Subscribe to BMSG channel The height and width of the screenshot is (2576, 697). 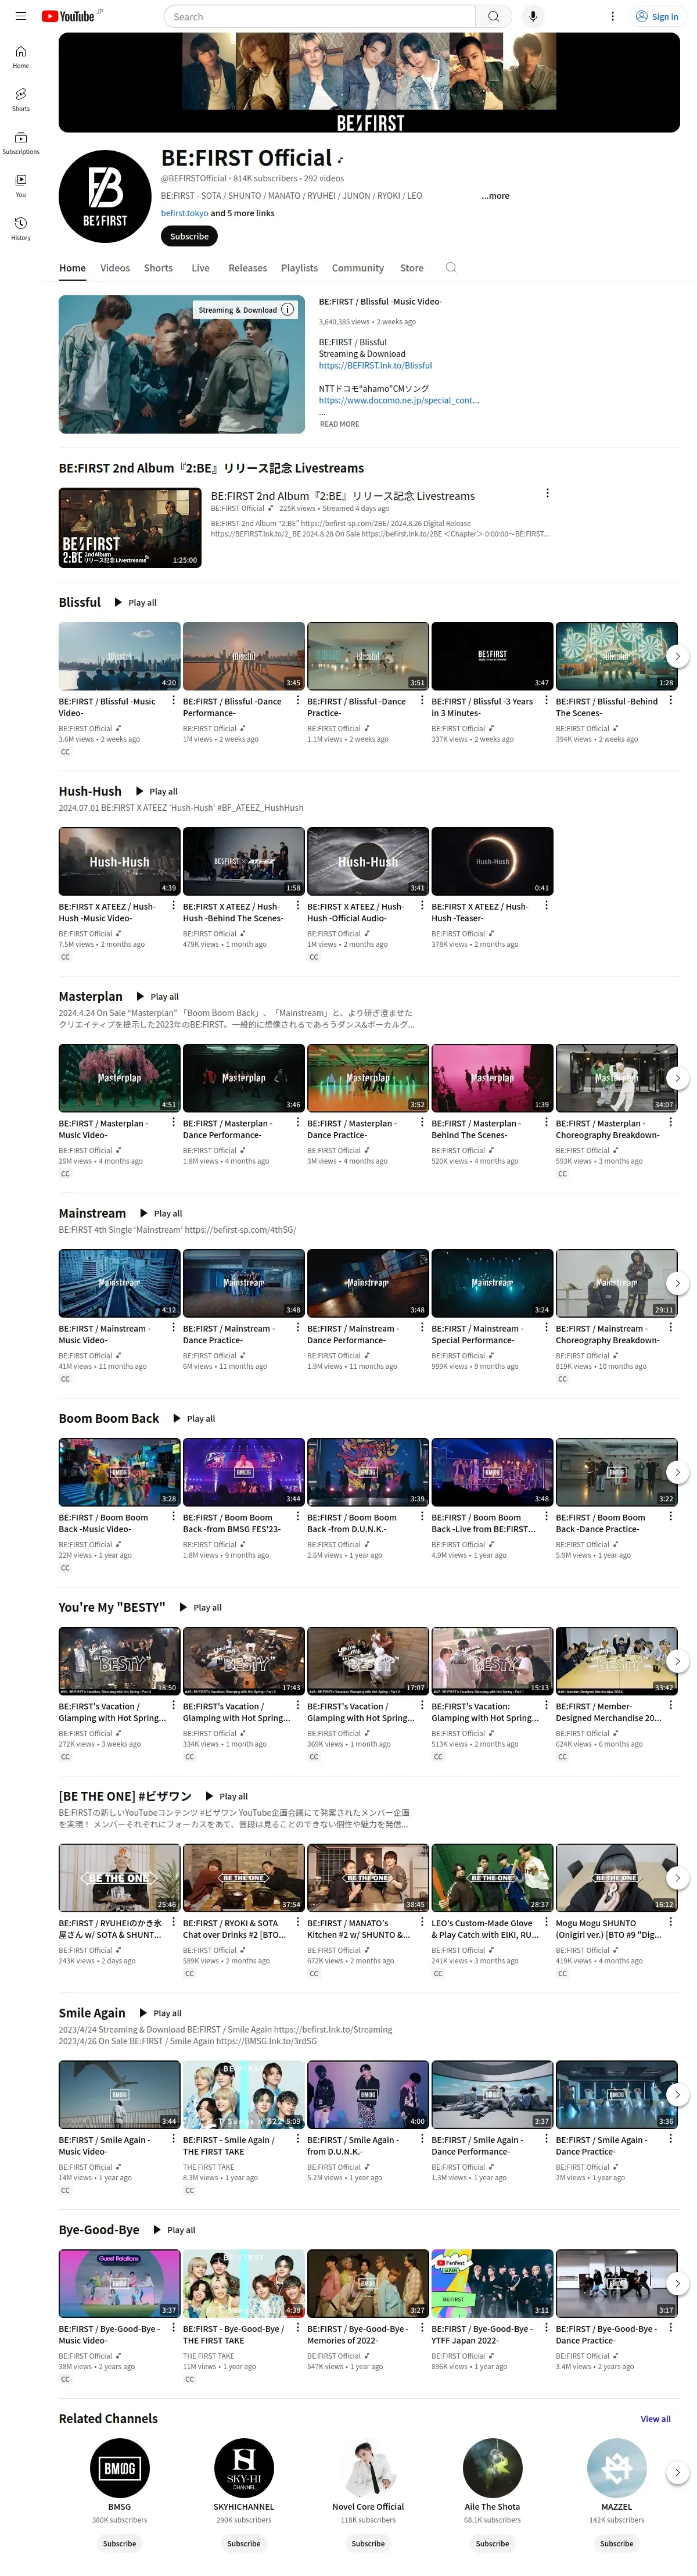[119, 2543]
